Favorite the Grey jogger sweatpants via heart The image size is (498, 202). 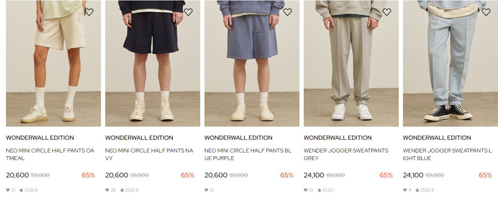pyautogui.click(x=387, y=12)
